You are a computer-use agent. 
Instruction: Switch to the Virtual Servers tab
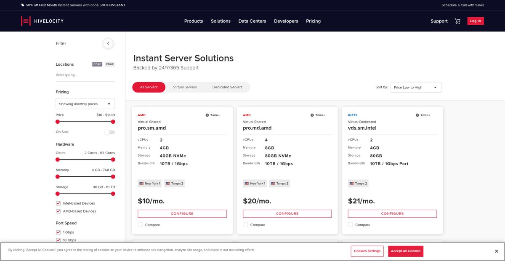point(185,87)
